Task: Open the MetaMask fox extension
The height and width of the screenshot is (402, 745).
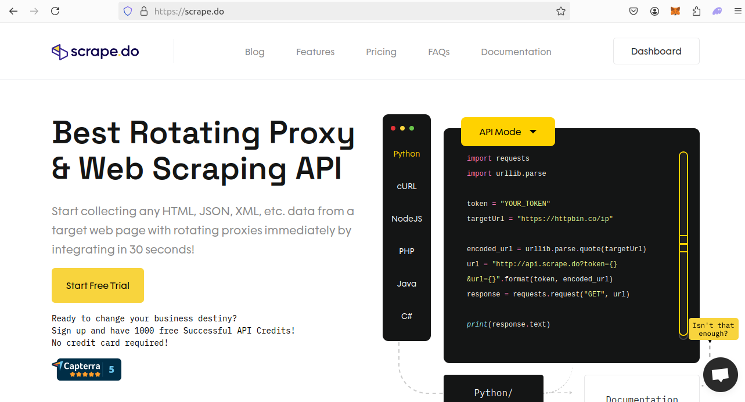Action: pyautogui.click(x=675, y=11)
